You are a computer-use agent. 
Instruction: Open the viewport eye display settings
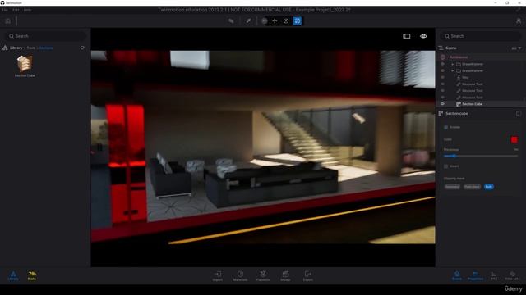tap(423, 36)
